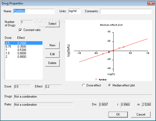Select the row with dose 0.5, effect 0.2000
Screen dimensions: 156x121
click(x=24, y=43)
